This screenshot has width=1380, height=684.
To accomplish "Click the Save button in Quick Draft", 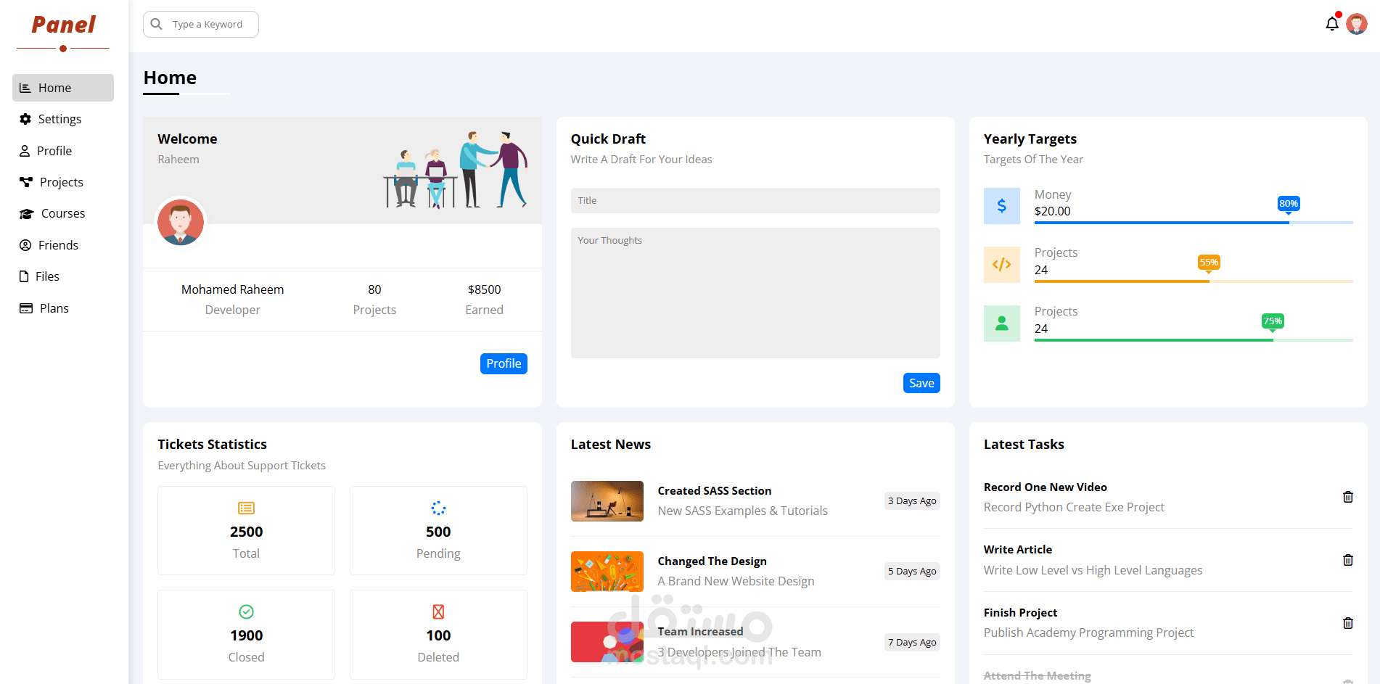I will point(921,383).
